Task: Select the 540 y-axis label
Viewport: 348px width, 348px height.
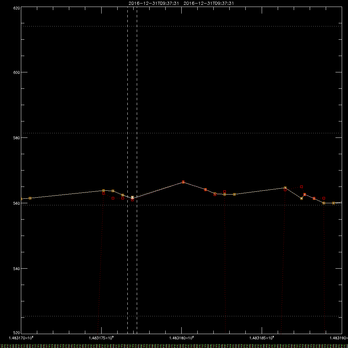Action: 17,269
